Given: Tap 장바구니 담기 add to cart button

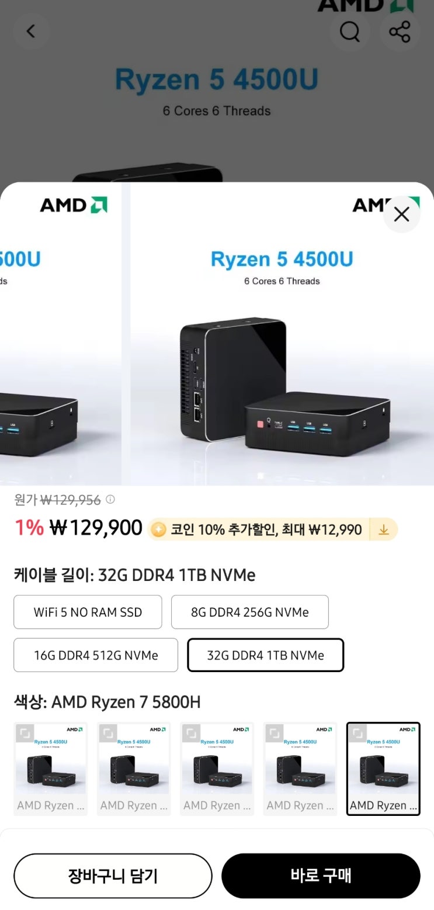Looking at the screenshot, I should 113,876.
